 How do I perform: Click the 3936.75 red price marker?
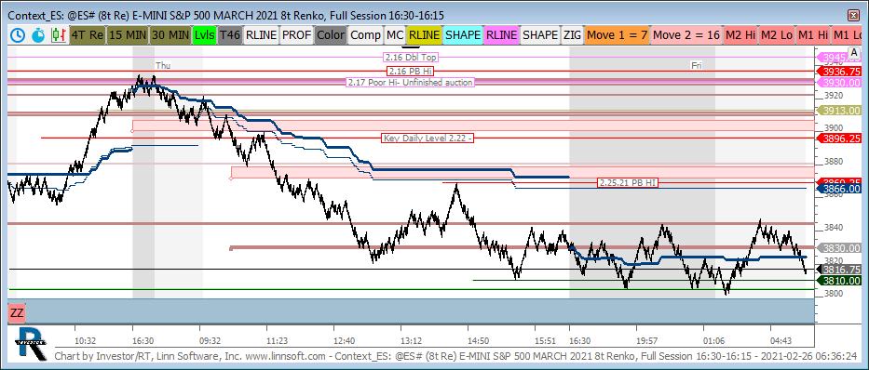840,72
